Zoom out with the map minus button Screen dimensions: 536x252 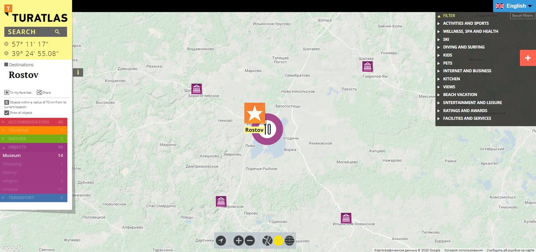(x=250, y=241)
